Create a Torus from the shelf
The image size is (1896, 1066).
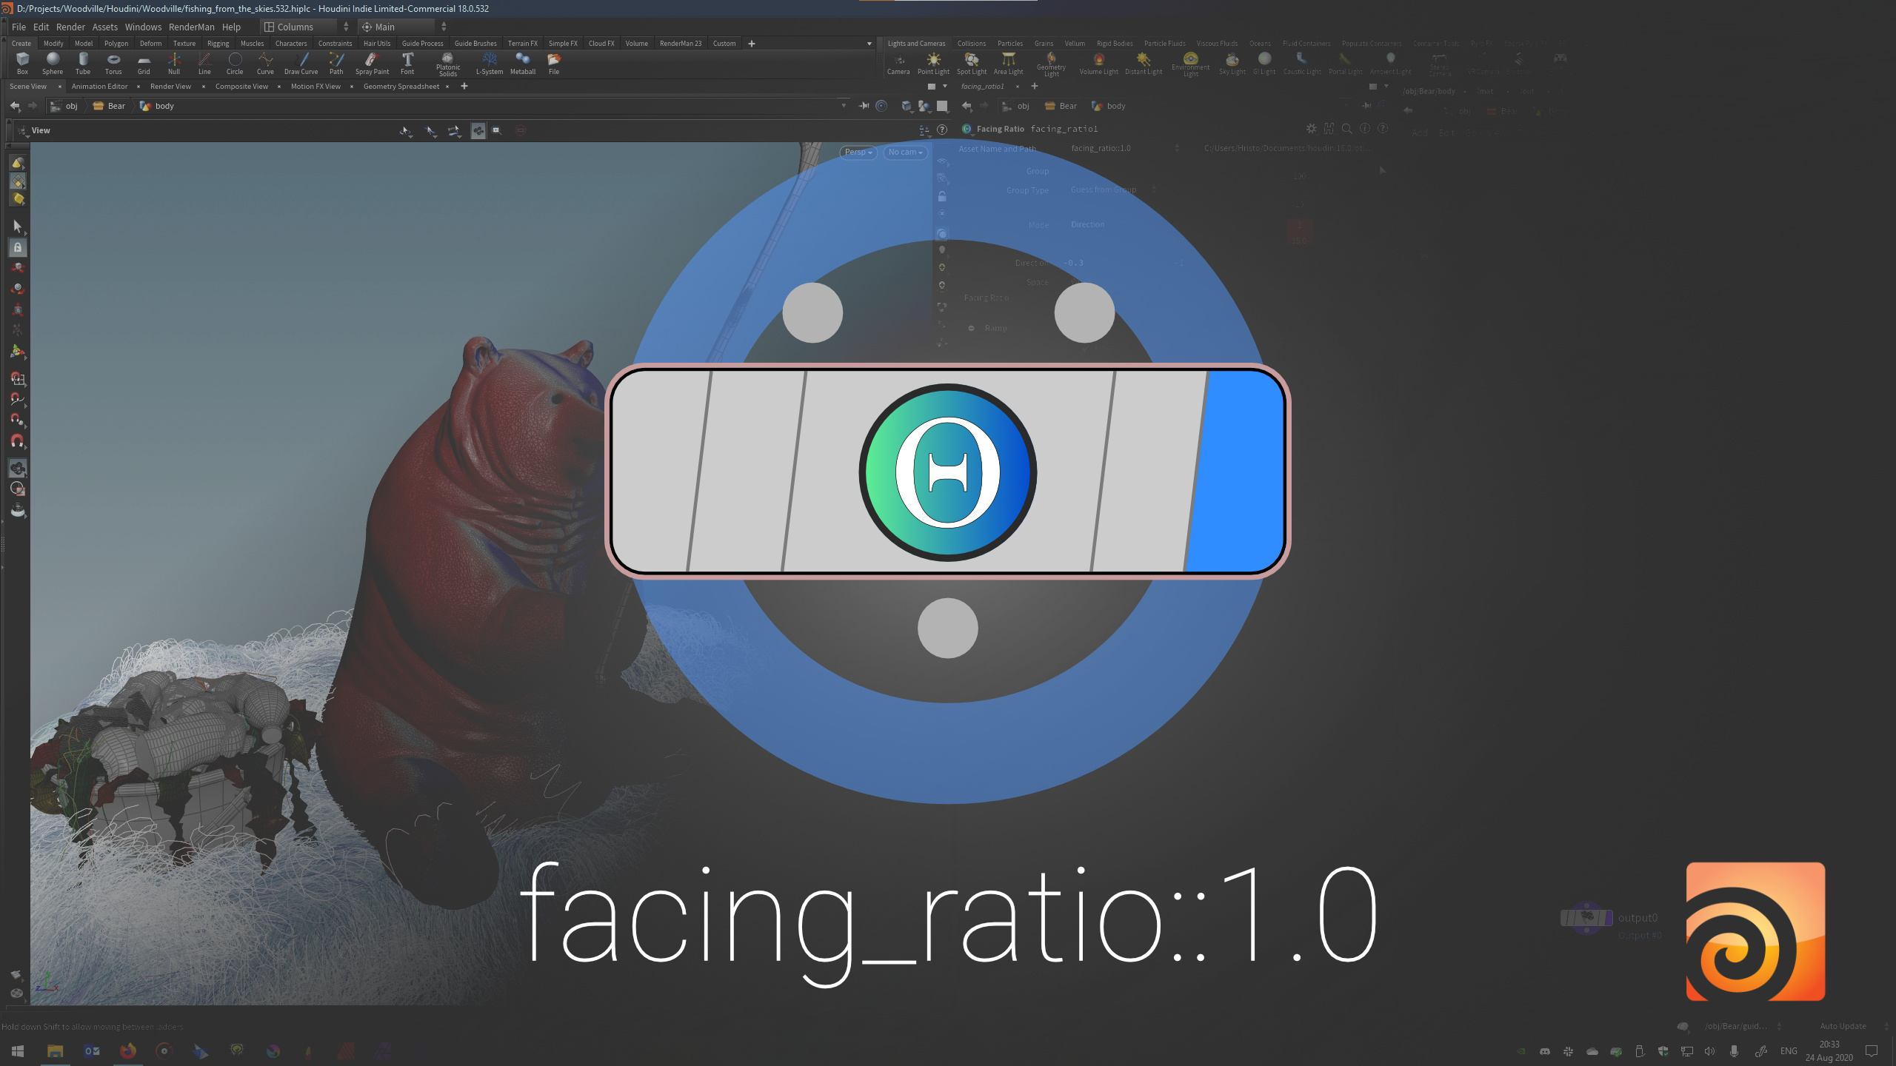(113, 63)
